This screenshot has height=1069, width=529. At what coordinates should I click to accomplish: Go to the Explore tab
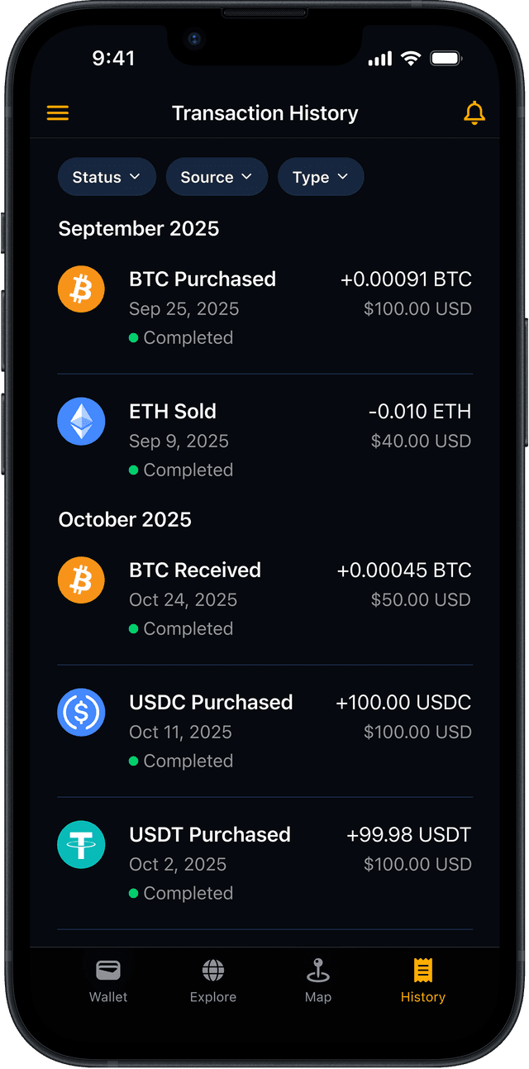click(x=213, y=981)
